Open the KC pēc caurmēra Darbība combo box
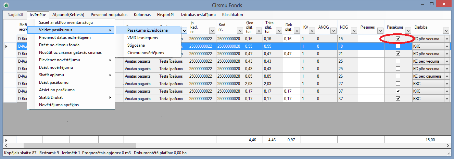The image size is (454, 159). click(x=446, y=76)
